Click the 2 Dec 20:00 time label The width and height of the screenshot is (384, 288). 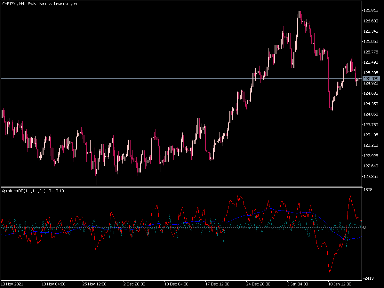pos(134,284)
